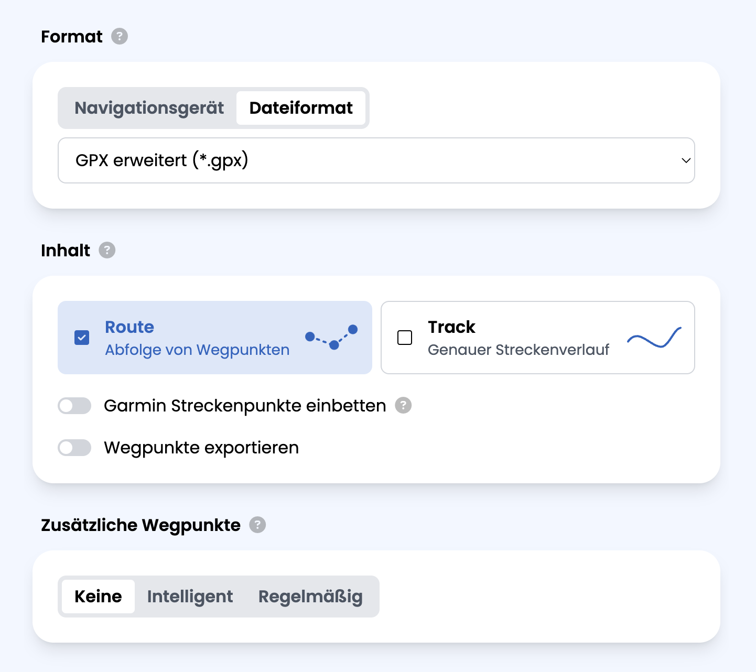Click the dropdown chevron arrow
This screenshot has height=672, width=756.
click(686, 160)
